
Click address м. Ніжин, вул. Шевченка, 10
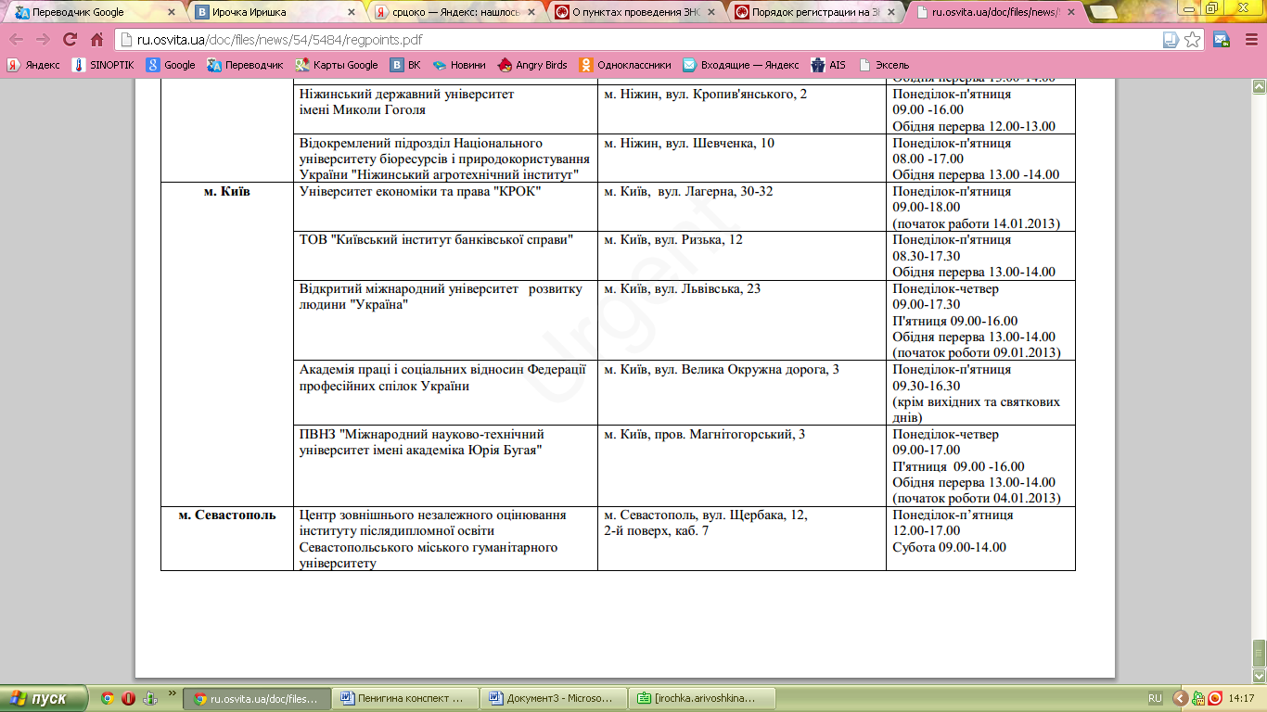click(x=689, y=143)
